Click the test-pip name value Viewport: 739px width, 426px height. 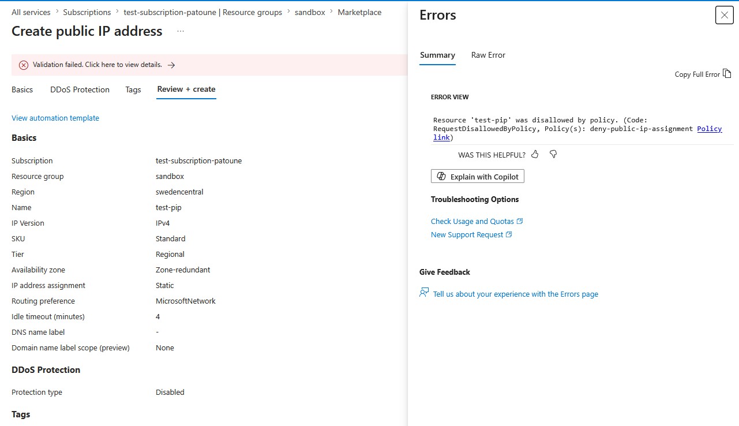tap(168, 207)
